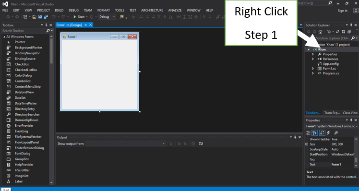Screen dimensions: 359x191
Task: Switch to Class View tab
Action: (350, 113)
